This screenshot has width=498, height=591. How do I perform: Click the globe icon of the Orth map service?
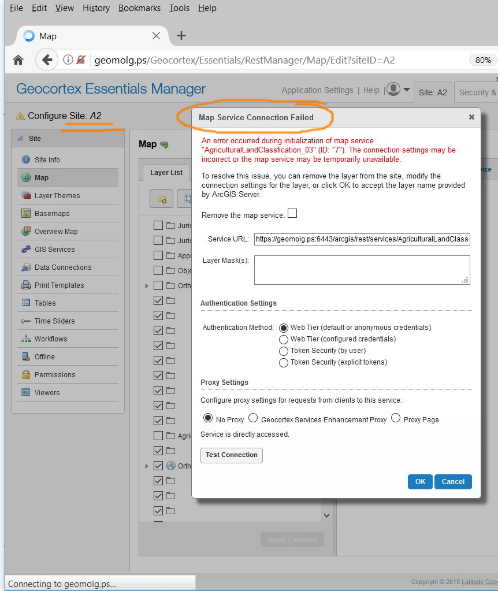[x=171, y=466]
